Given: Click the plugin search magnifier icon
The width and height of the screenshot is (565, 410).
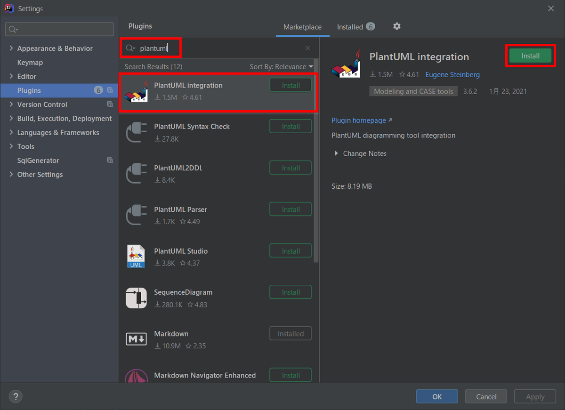Looking at the screenshot, I should point(130,48).
